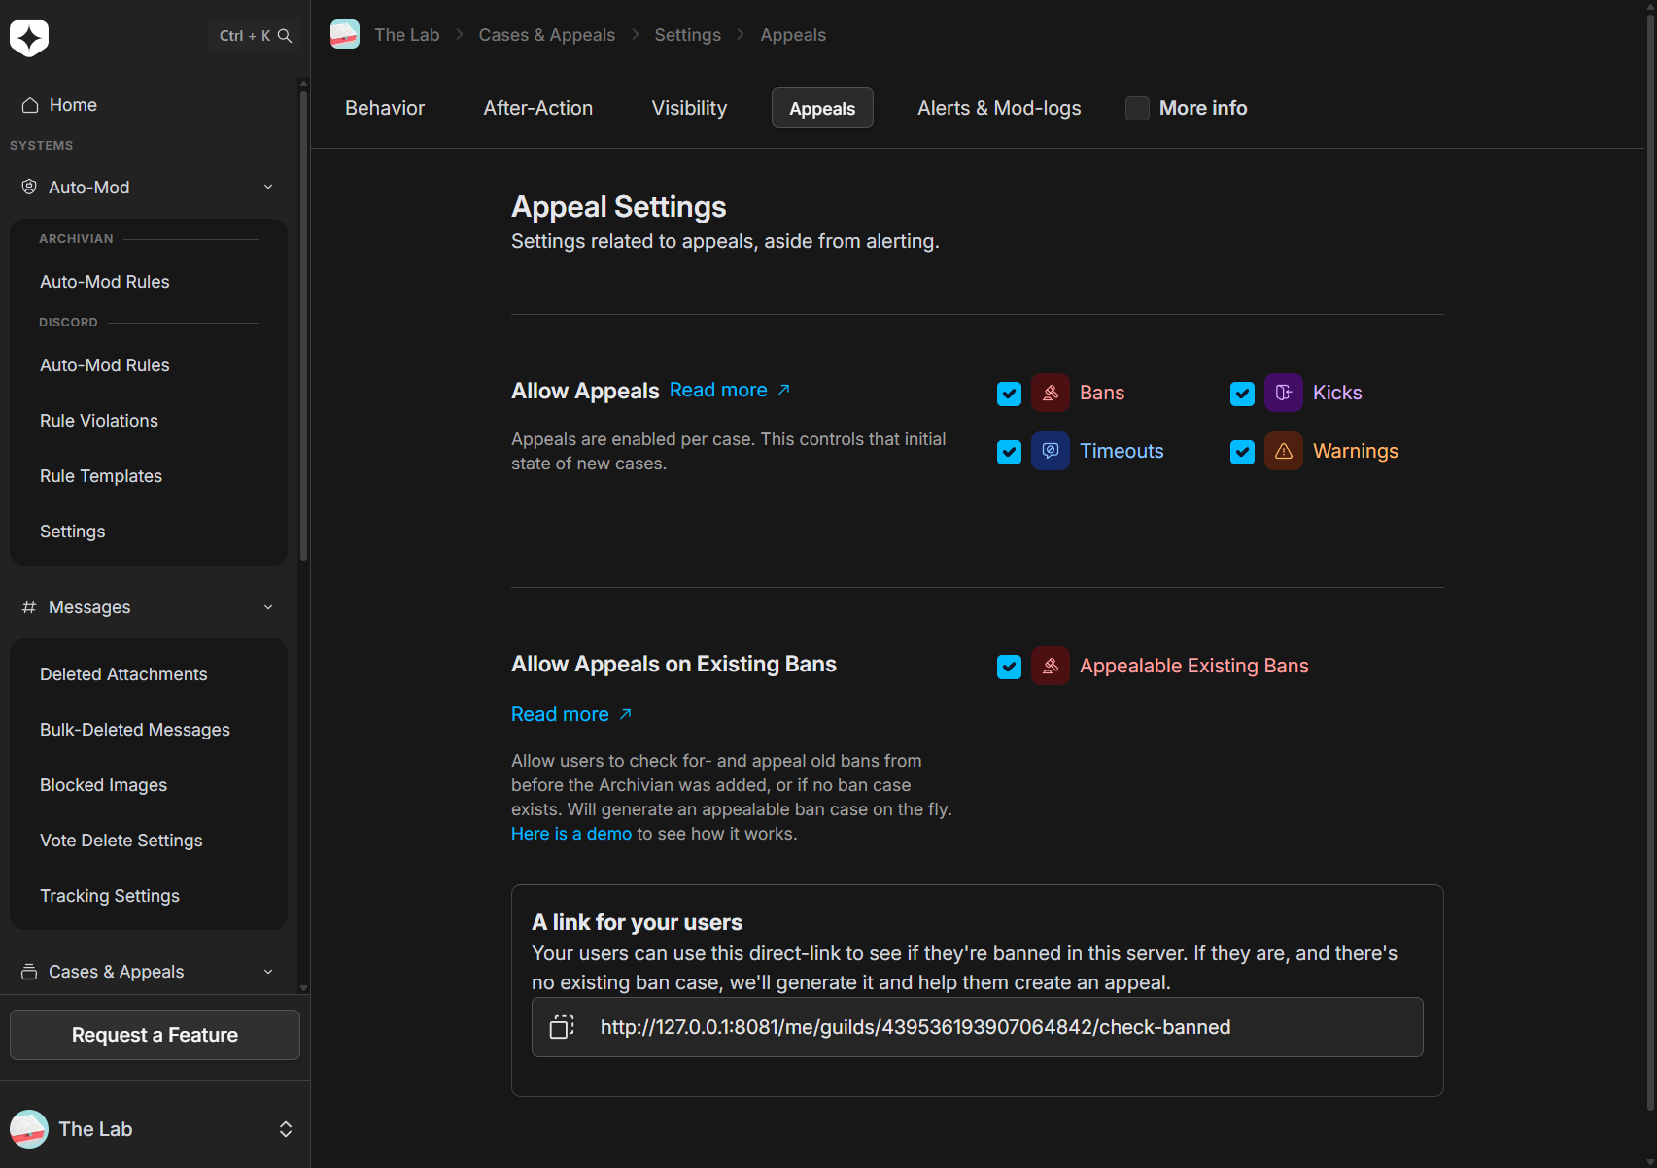Toggle the Kicks appeals checkbox
Screen dimensions: 1657x1168
tap(1242, 394)
